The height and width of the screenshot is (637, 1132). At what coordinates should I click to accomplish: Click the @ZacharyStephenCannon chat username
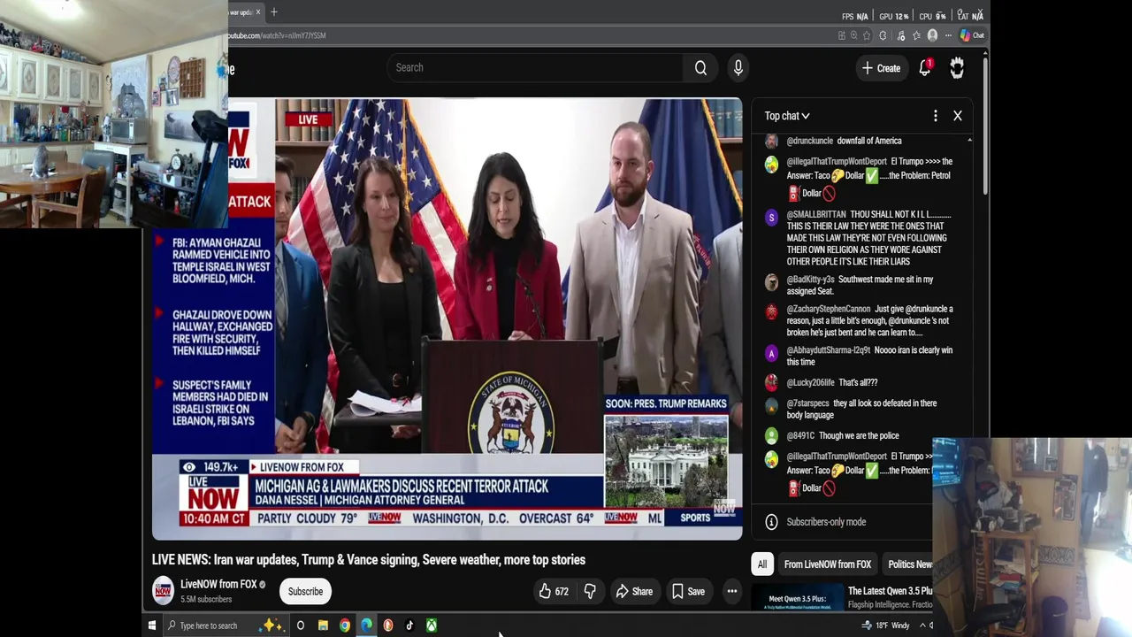(x=829, y=309)
